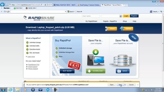Close the Norton toolbar with its X

[2, 8]
